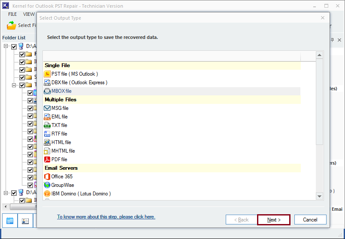The height and width of the screenshot is (239, 345).
Task: Collapse the T subfolder tree node
Action: pos(14,85)
